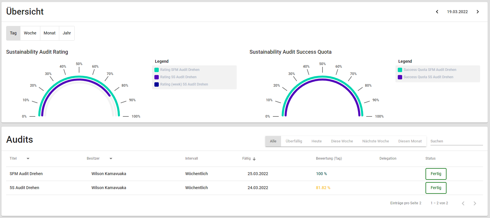Click Wöchentlich in SFM Audit Drehen row
The height and width of the screenshot is (218, 490).
tap(196, 174)
